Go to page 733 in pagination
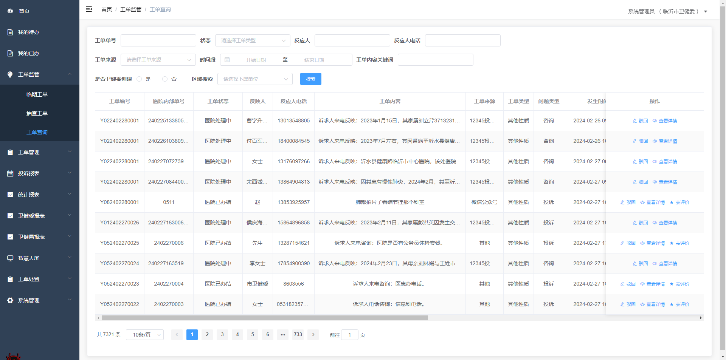Screen dimensions: 726x360 [x=298, y=335]
